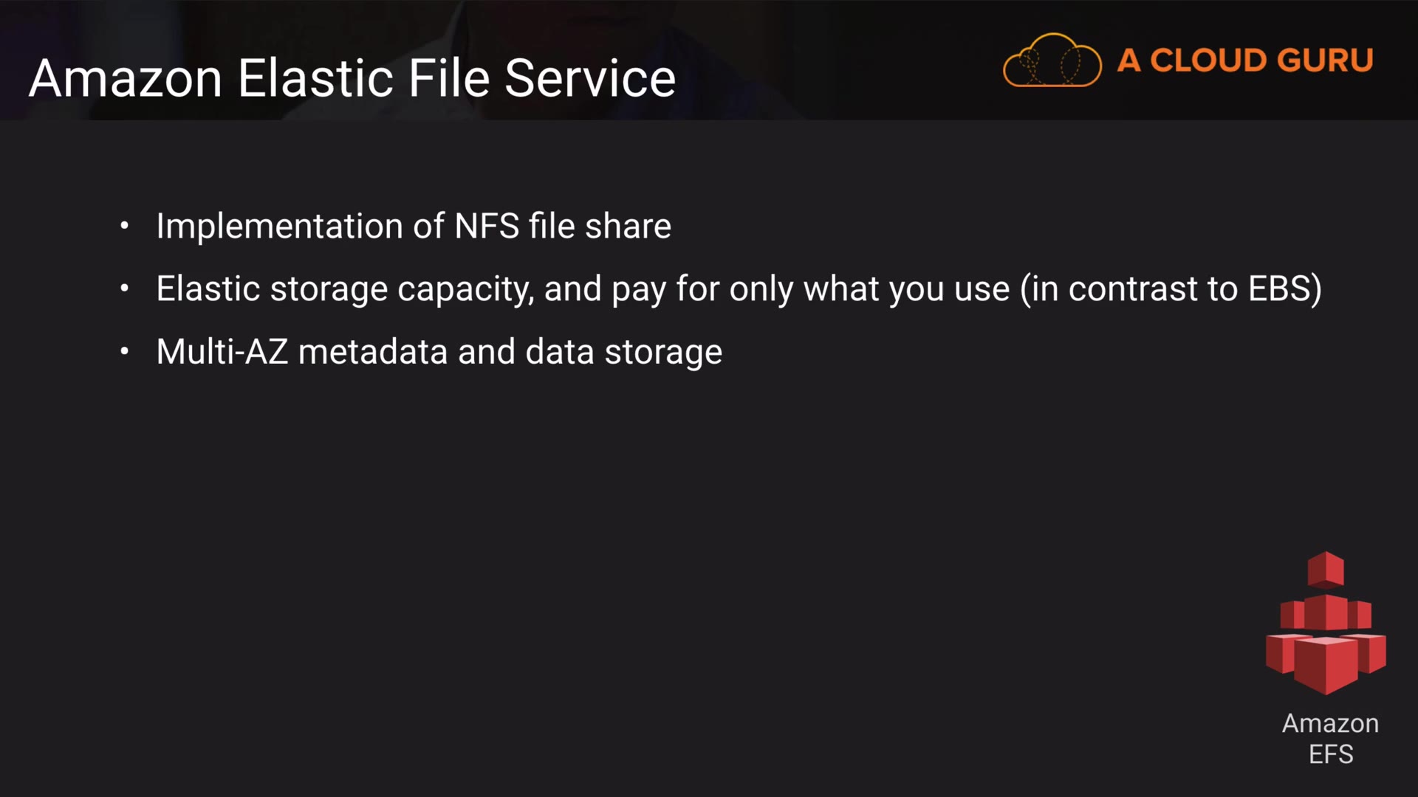
Task: Click the slide title 'Amazon Elastic File Service'
Action: [x=352, y=78]
